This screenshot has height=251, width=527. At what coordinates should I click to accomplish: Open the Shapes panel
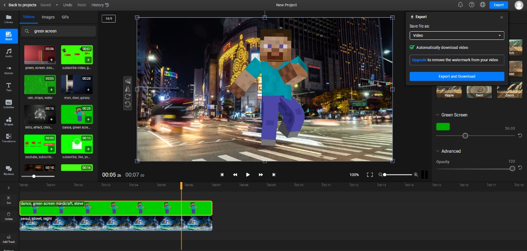9,121
